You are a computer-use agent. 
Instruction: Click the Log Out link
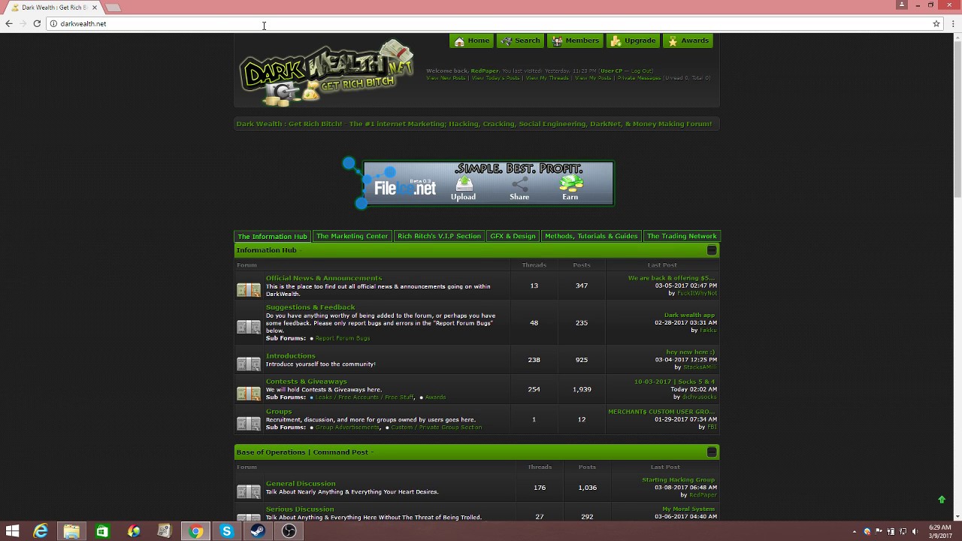point(641,71)
